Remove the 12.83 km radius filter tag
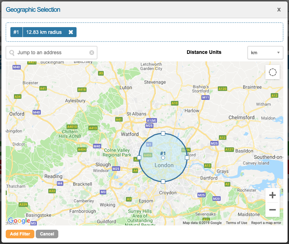289x244 pixels. [x=71, y=32]
